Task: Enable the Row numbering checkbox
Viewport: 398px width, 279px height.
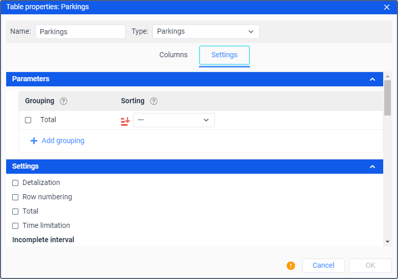Action: tap(15, 197)
